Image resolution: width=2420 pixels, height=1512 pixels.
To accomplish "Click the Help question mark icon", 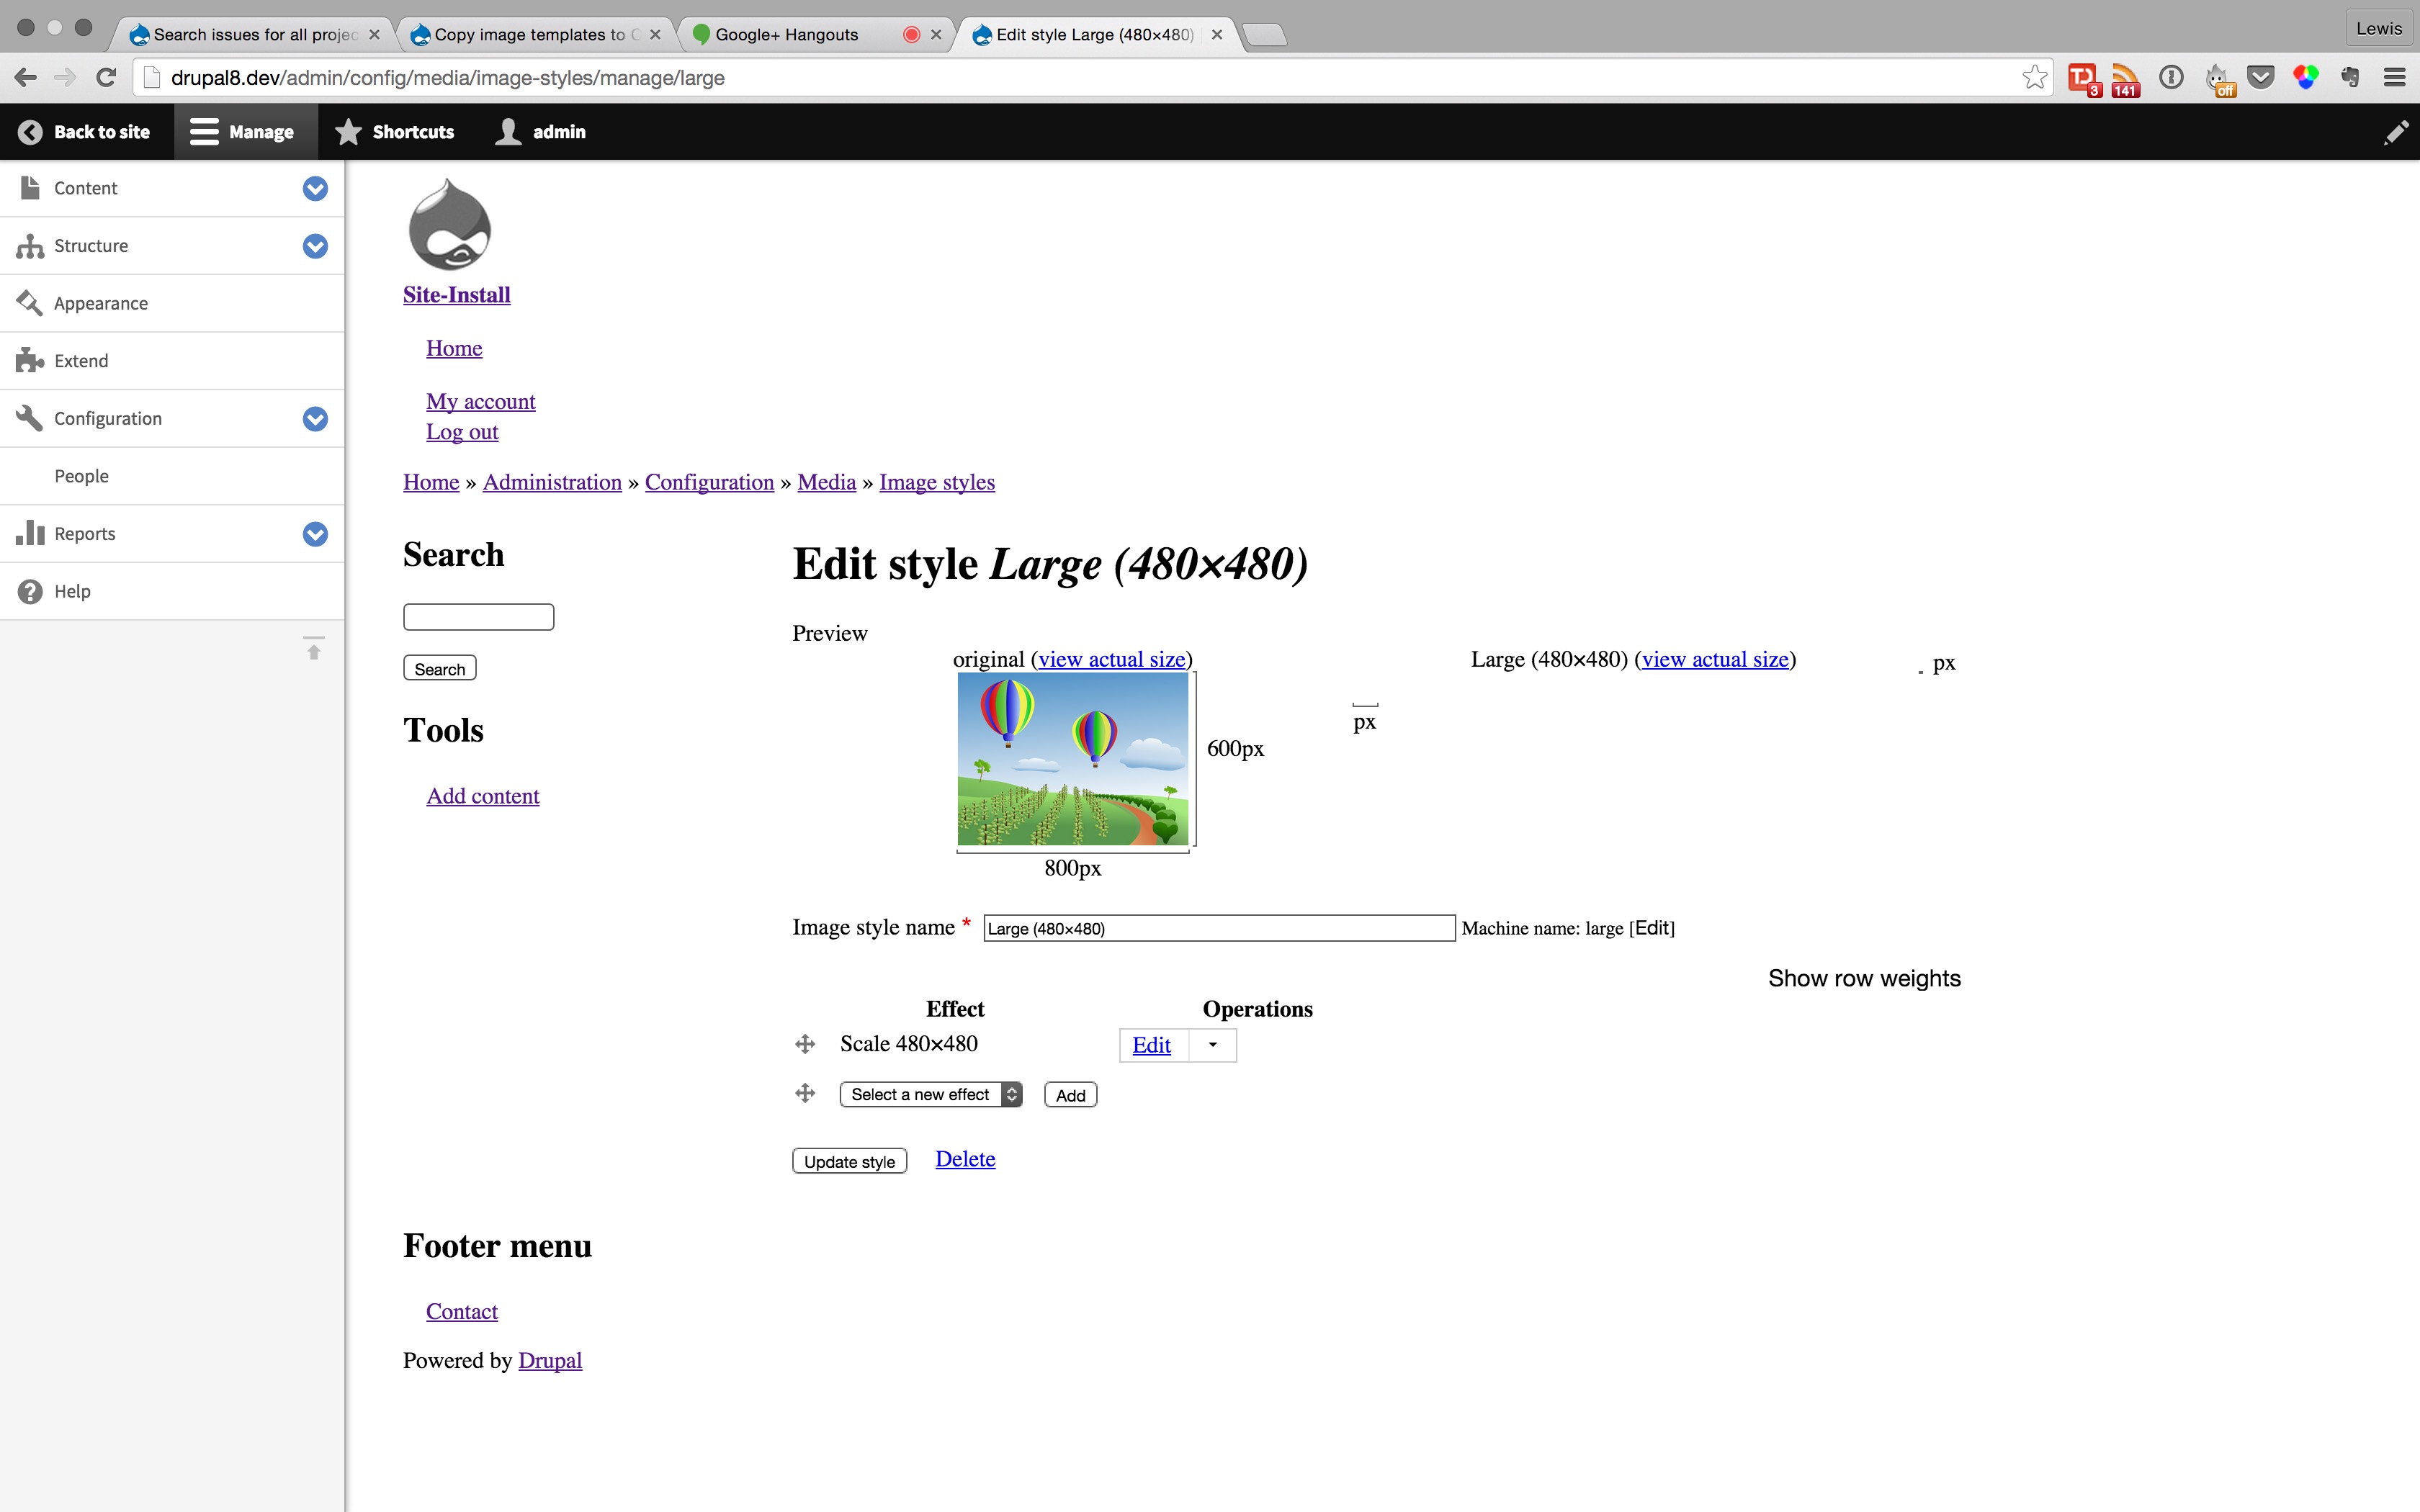I will pos(30,591).
